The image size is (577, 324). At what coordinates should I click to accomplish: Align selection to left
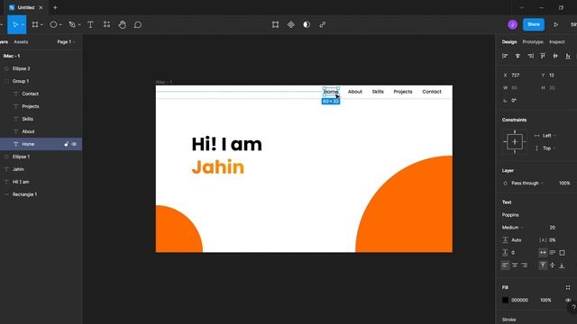pos(505,56)
